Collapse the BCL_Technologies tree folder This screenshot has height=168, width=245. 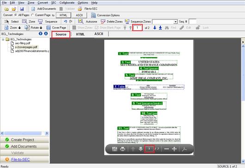(3, 39)
